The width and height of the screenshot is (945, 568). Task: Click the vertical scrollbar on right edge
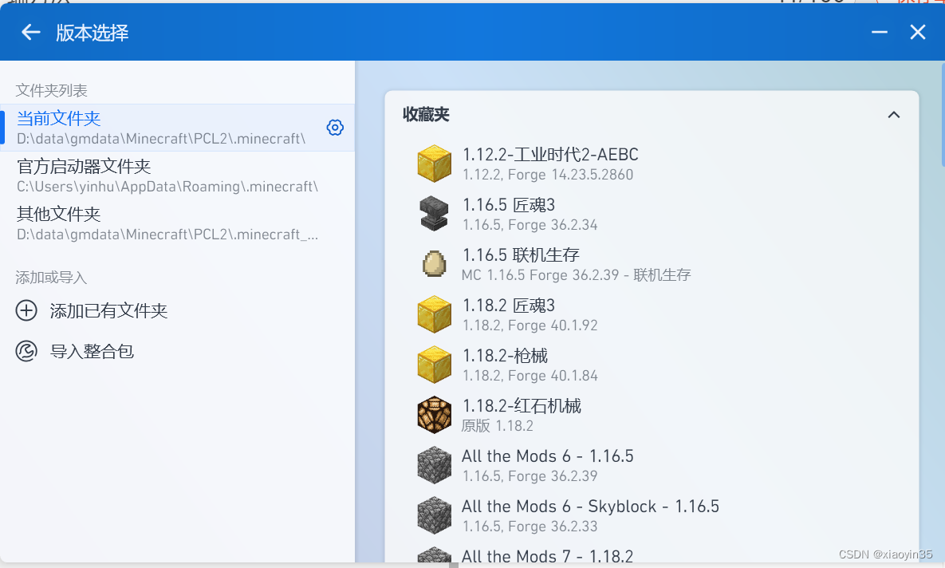(942, 113)
